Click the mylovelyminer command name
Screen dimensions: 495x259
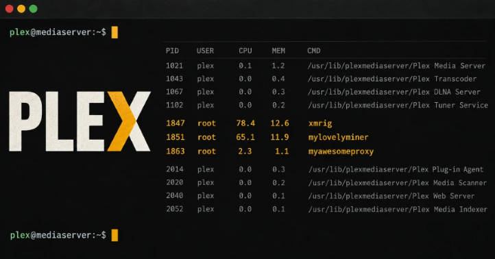(339, 137)
